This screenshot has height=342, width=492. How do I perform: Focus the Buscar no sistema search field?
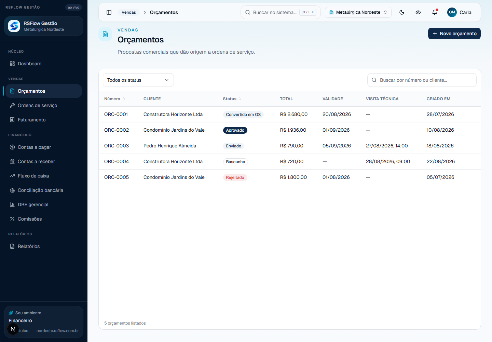281,12
